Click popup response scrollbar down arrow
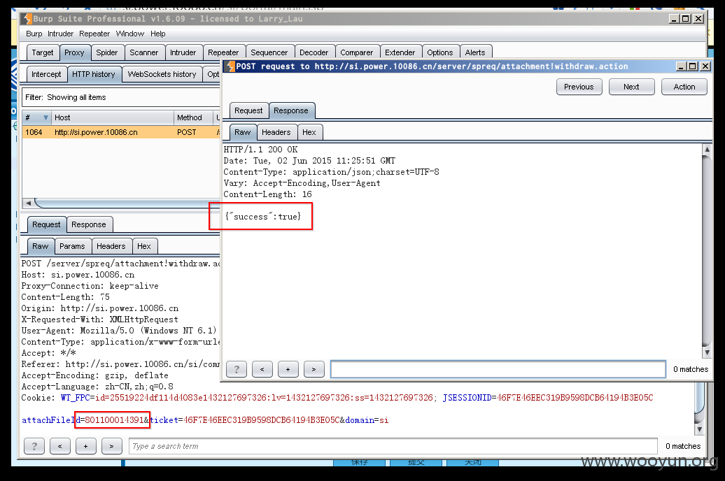This screenshot has height=481, width=725. click(x=707, y=352)
